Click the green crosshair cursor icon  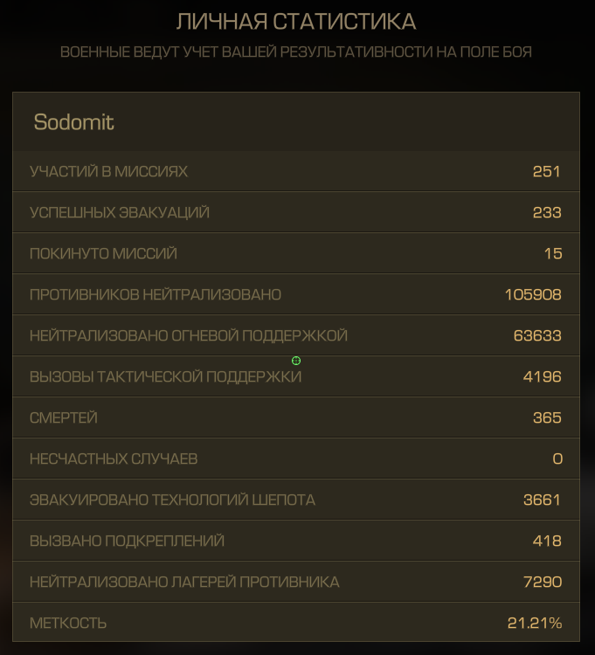coord(296,361)
